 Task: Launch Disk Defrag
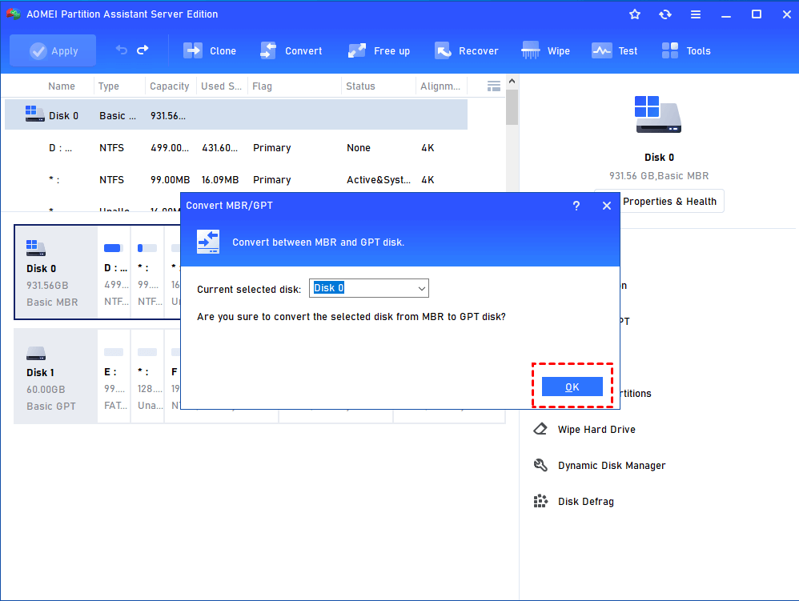(585, 502)
